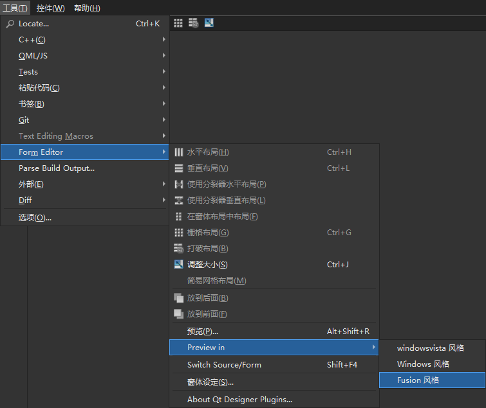Open the 帮助(H) menu
This screenshot has height=408, width=486.
[87, 8]
